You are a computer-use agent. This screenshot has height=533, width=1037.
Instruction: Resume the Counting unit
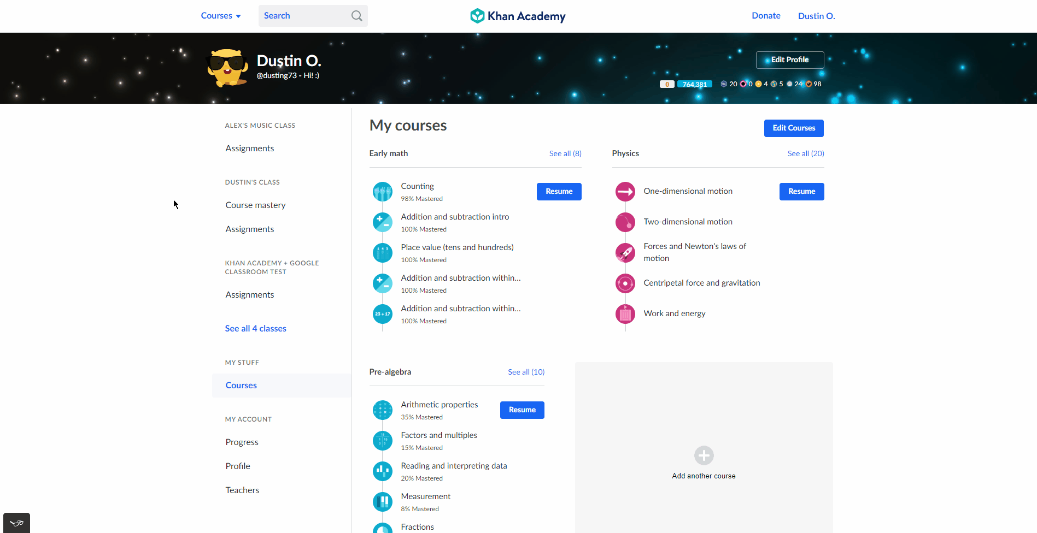[x=559, y=192]
